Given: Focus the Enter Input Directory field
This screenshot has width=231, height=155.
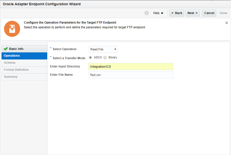Looking at the screenshot, I should pyautogui.click(x=131, y=66).
